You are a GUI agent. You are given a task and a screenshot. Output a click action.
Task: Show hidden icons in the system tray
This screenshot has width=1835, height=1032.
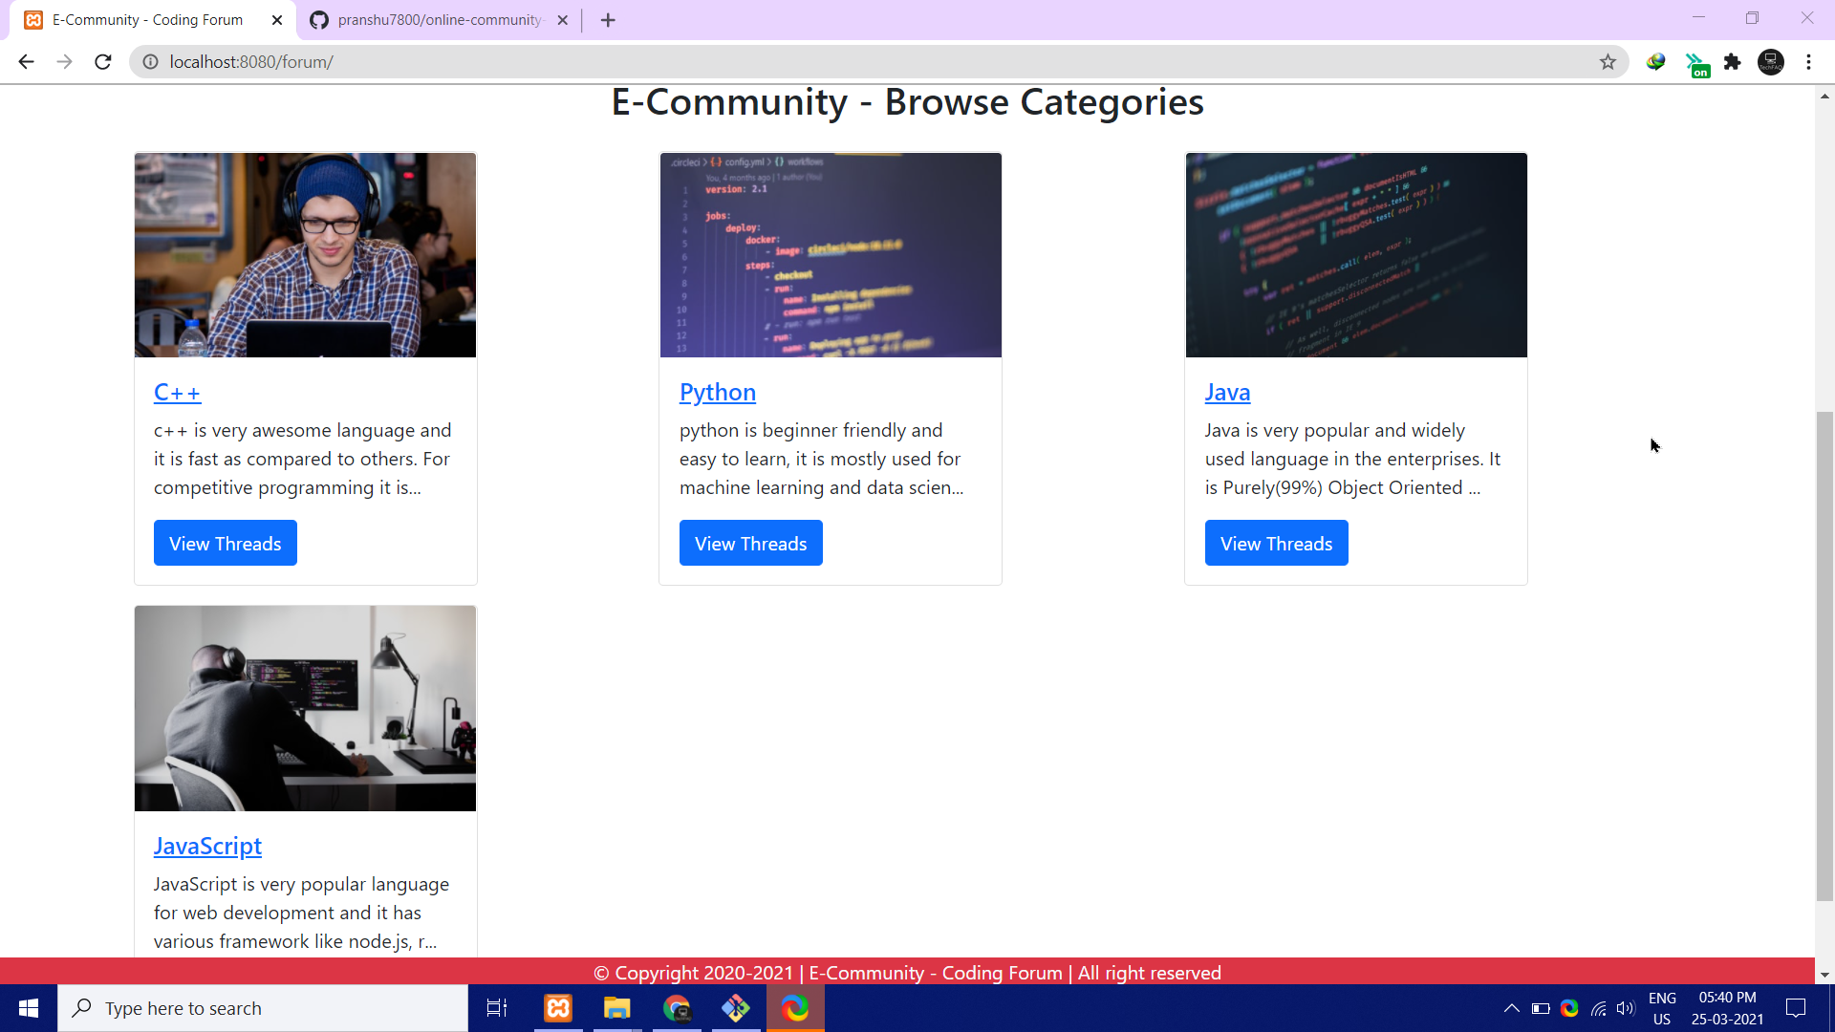(x=1513, y=1008)
